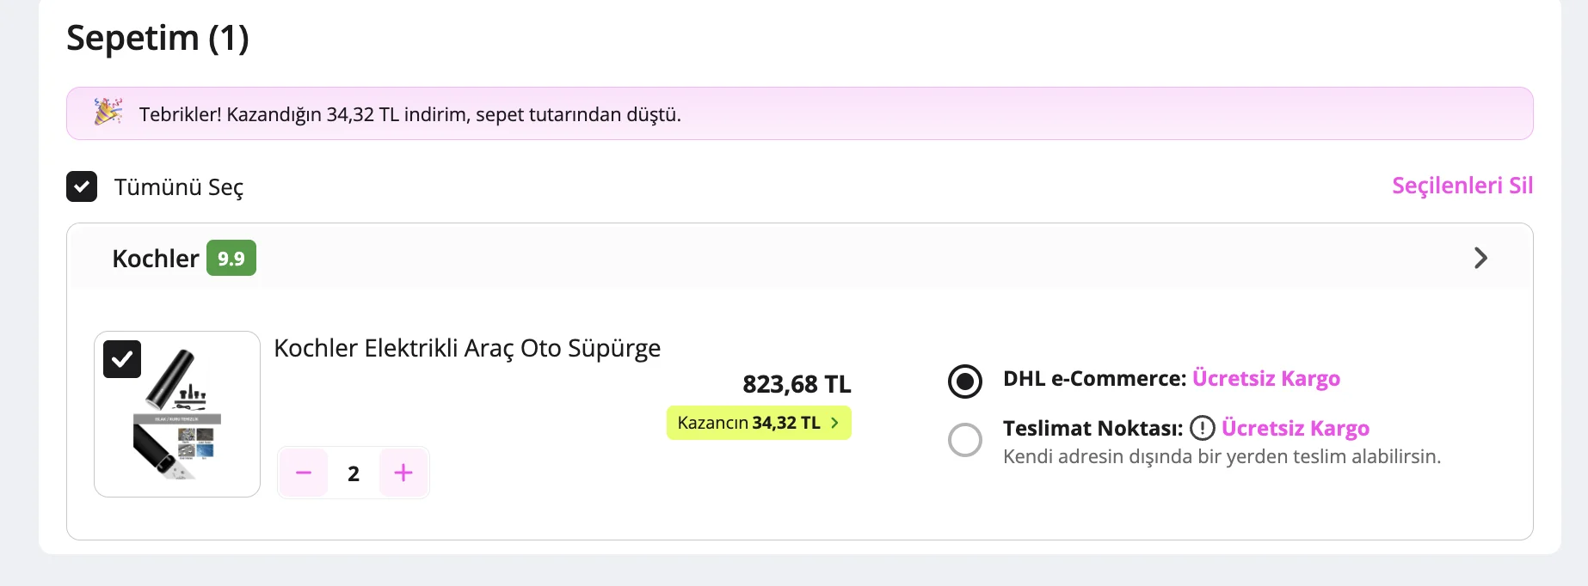Click Seçilenleri Sil link

(1462, 186)
